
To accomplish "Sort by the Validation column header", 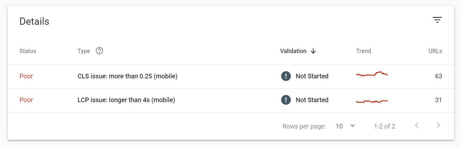I will 293,51.
